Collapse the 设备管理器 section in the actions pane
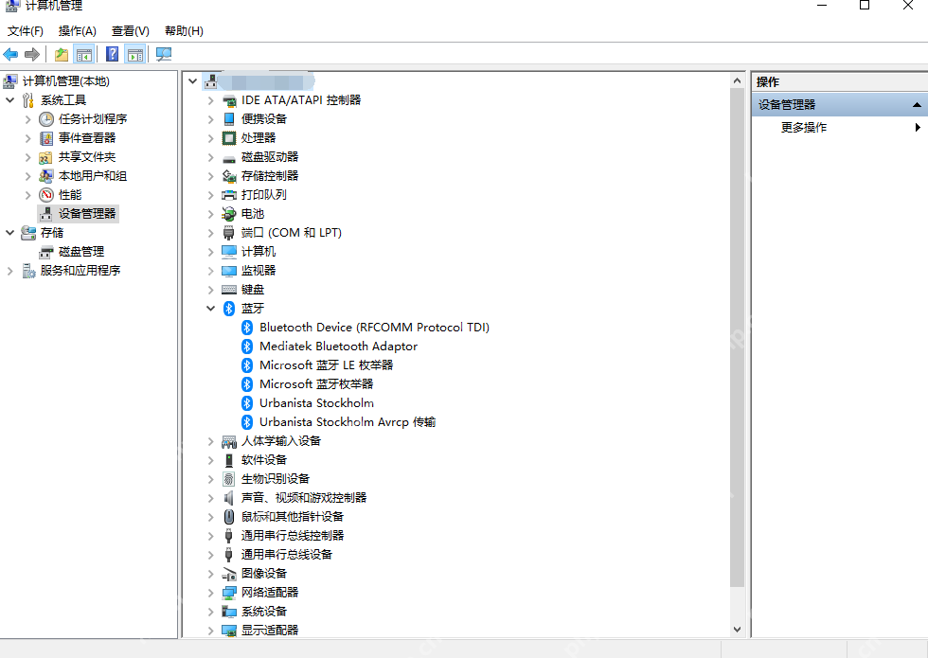This screenshot has width=928, height=658. point(917,105)
